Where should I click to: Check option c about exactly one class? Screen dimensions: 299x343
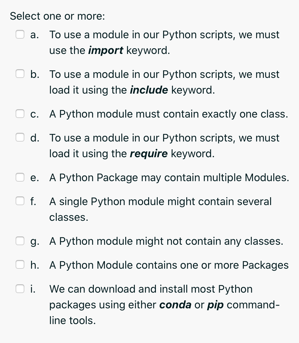pos(20,114)
